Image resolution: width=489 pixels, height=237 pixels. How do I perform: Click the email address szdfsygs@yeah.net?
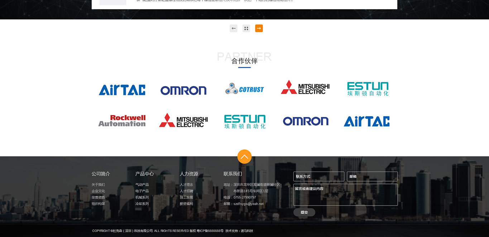pyautogui.click(x=248, y=204)
